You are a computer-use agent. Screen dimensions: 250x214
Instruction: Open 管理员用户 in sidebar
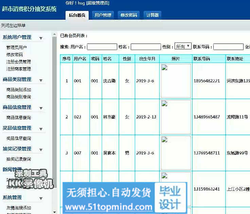click(16, 47)
